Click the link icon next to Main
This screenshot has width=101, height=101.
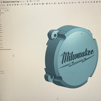point(24,2)
